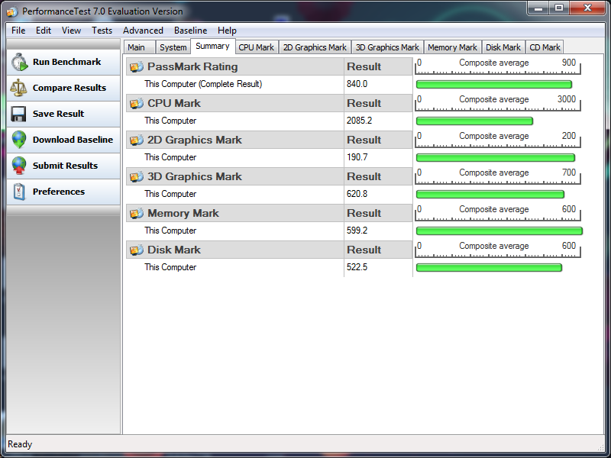Viewport: 611px width, 458px height.
Task: Click the Compare Results button label
Action: click(x=70, y=88)
